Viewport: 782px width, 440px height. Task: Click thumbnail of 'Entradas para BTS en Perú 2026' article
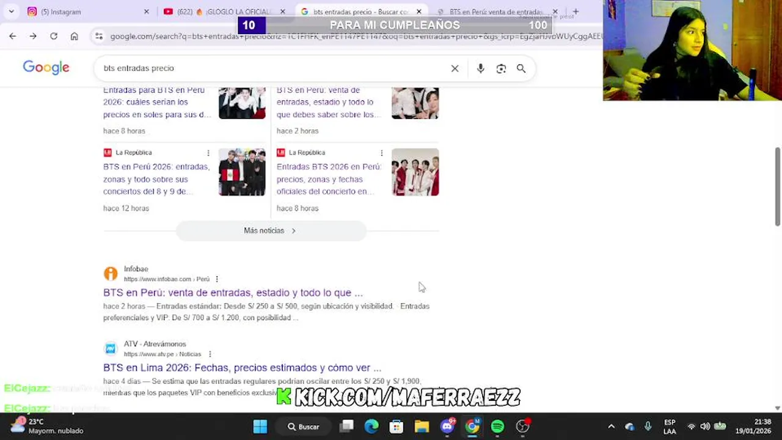242,103
